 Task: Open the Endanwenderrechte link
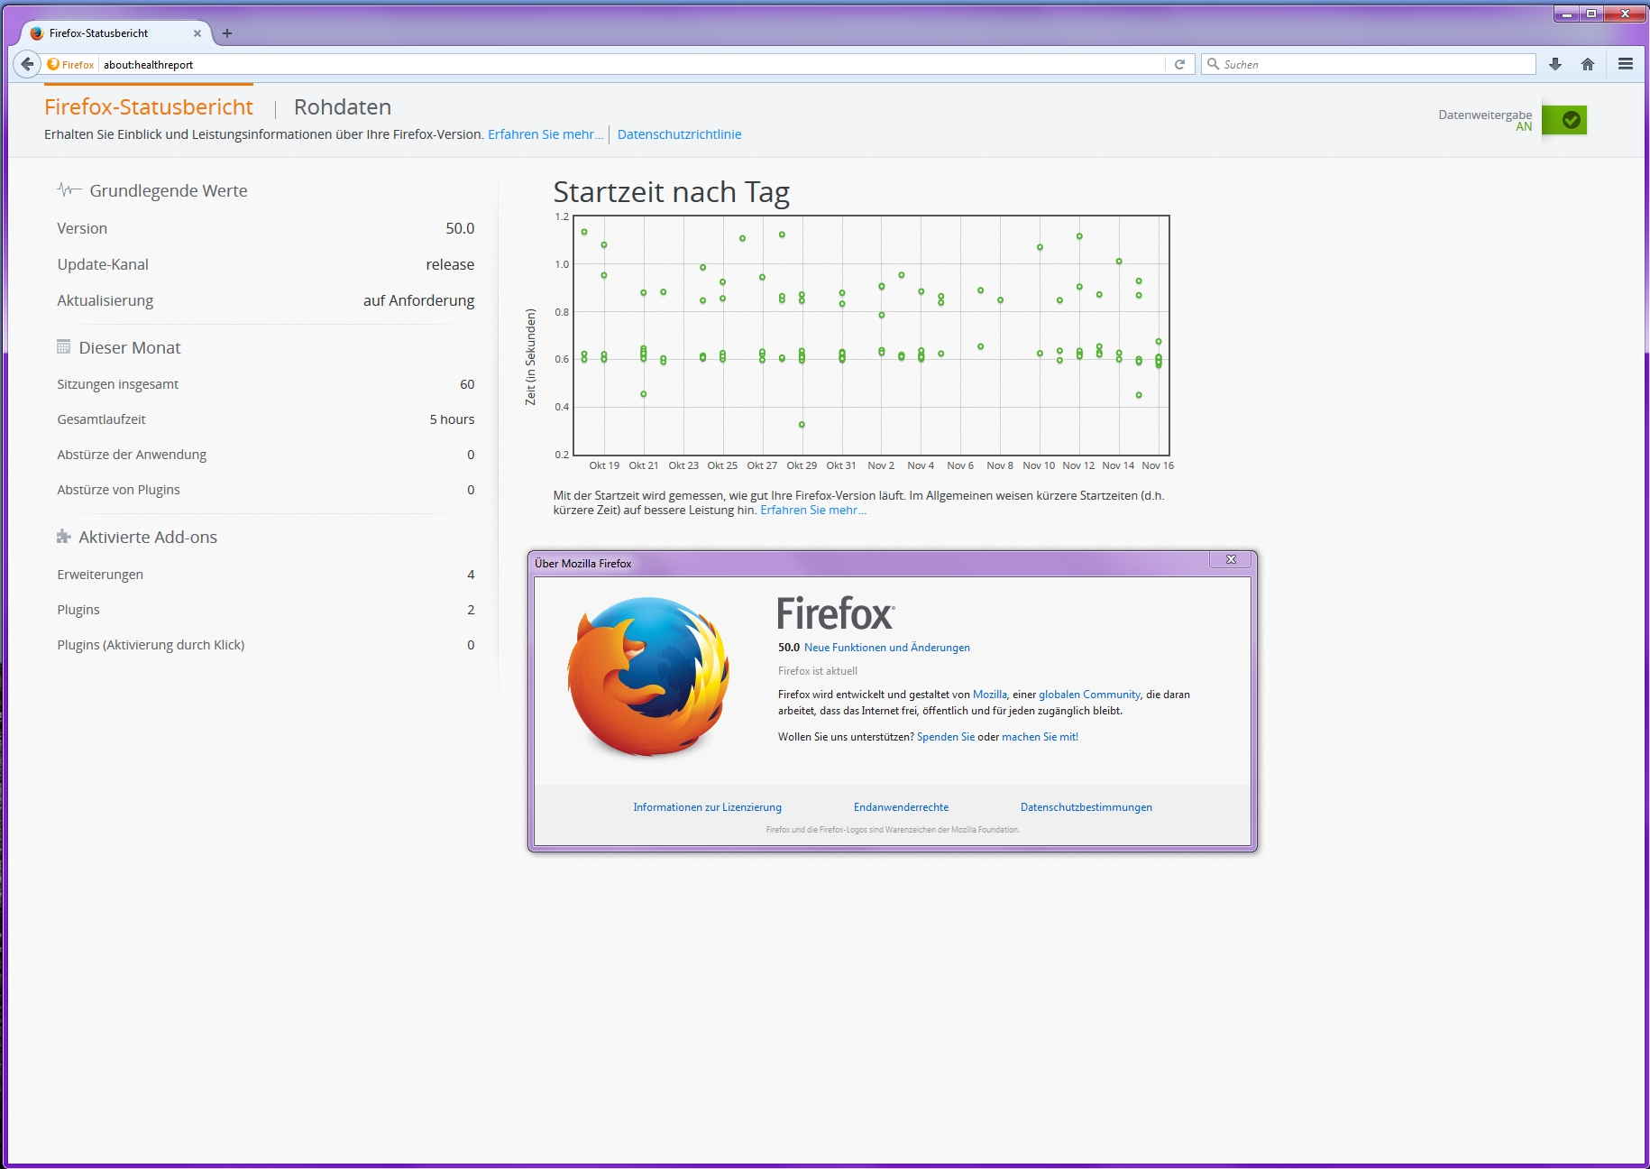point(901,807)
